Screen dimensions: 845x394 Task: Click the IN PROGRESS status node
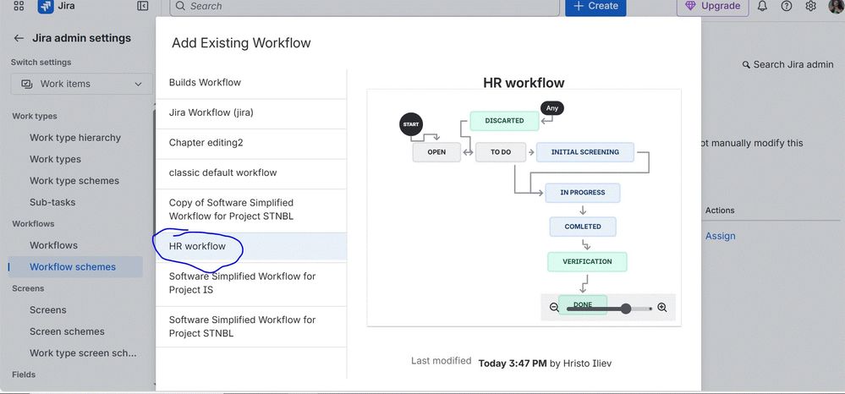pos(583,193)
